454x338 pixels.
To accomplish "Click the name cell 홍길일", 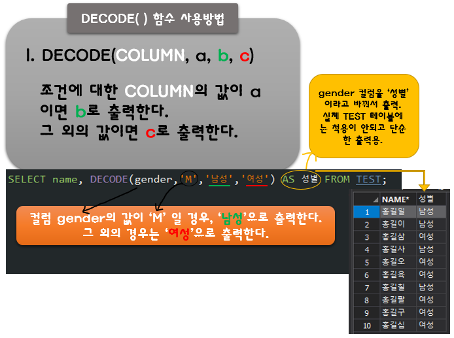I will pyautogui.click(x=398, y=212).
